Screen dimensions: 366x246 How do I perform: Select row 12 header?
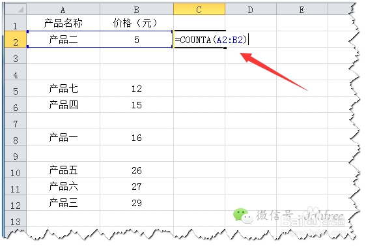coord(16,202)
